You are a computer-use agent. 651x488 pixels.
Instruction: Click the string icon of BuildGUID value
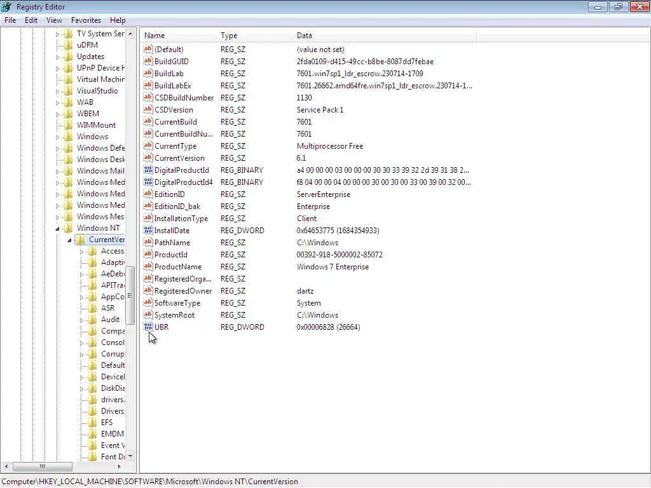click(148, 62)
